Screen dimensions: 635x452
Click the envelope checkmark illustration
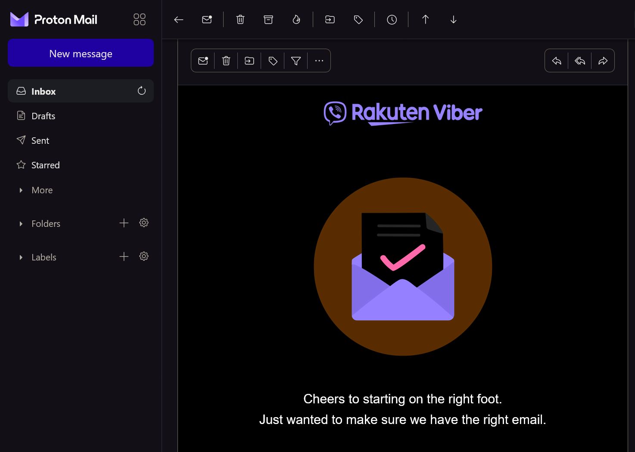click(403, 266)
